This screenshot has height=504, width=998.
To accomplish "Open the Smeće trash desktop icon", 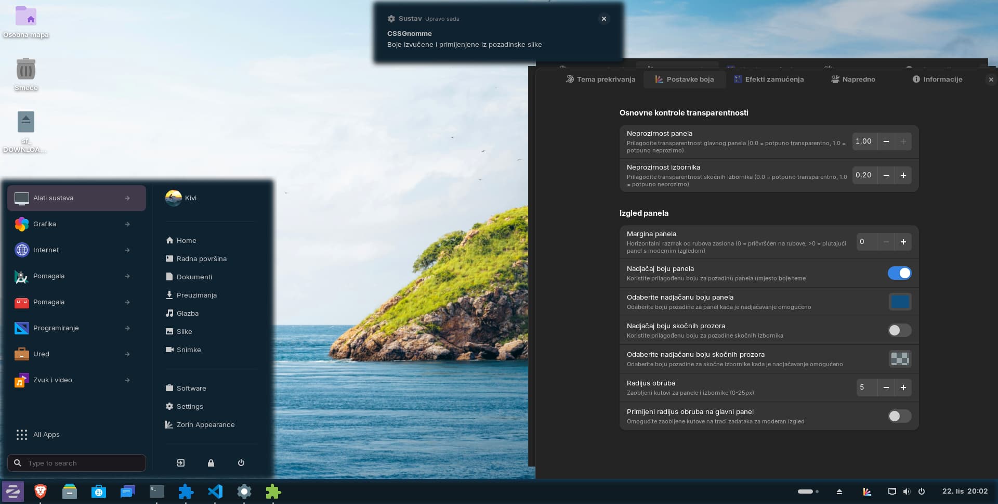I will click(x=26, y=70).
